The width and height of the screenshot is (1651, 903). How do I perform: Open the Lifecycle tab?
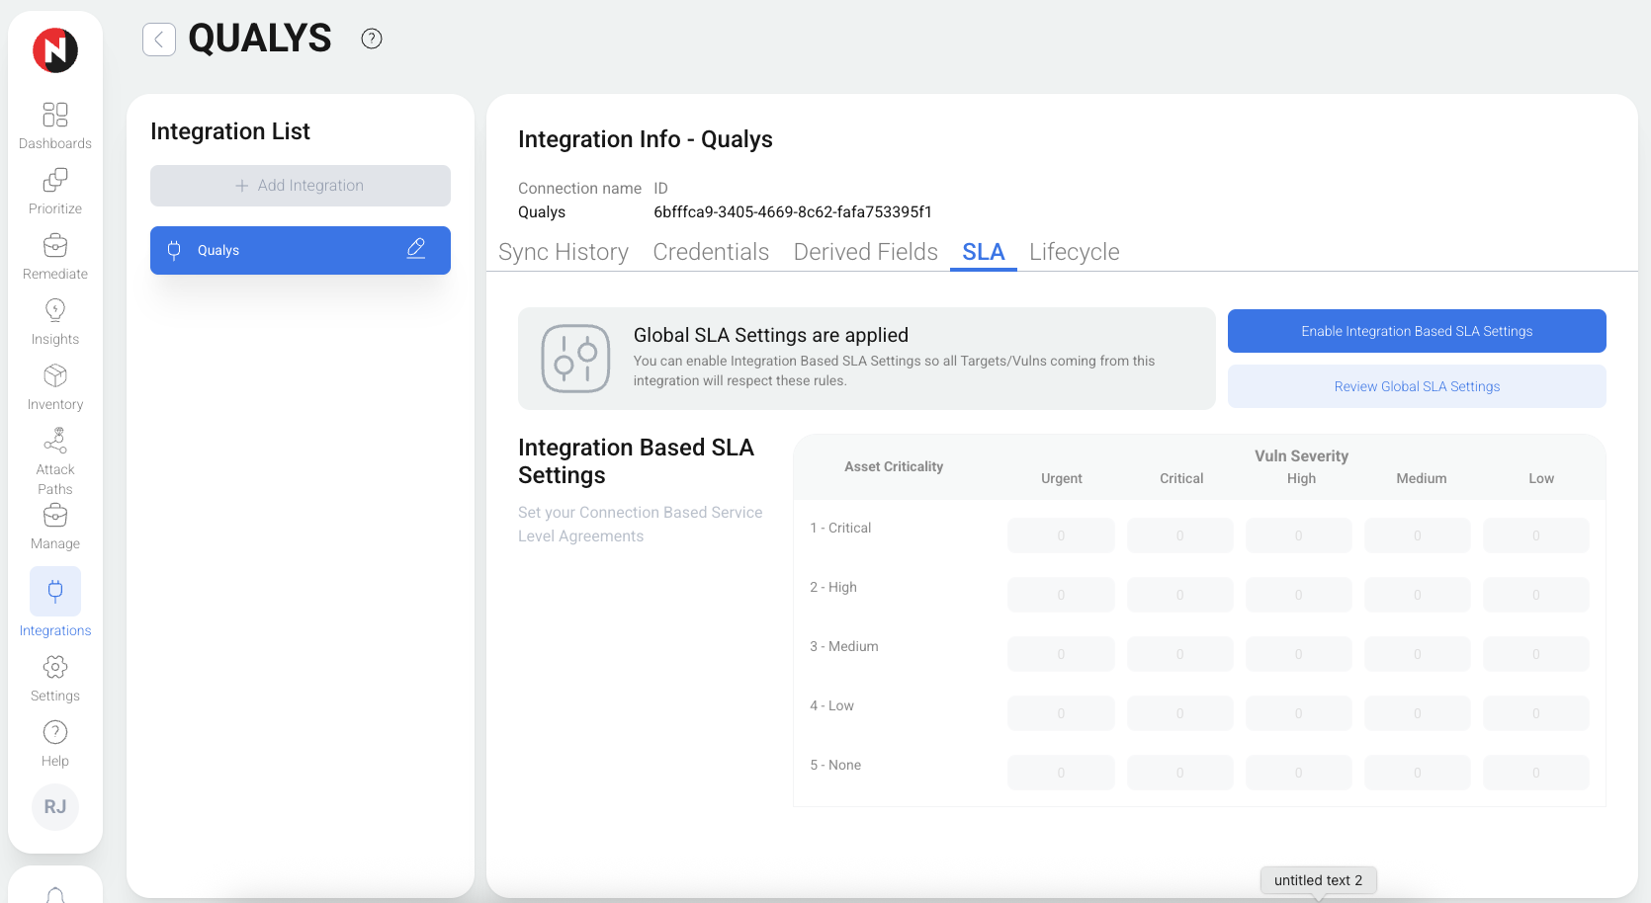tap(1075, 252)
